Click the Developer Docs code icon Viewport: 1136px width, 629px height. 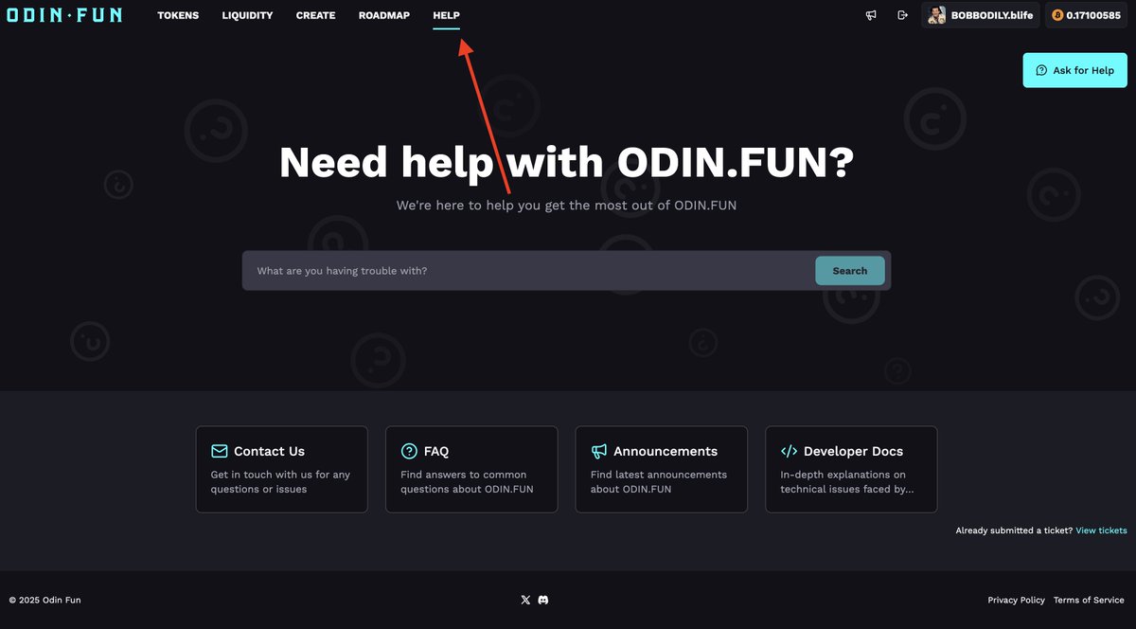pyautogui.click(x=787, y=451)
